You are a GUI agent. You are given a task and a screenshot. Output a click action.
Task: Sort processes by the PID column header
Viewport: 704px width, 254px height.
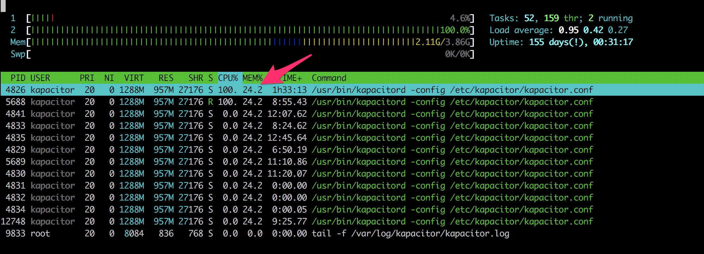point(18,78)
